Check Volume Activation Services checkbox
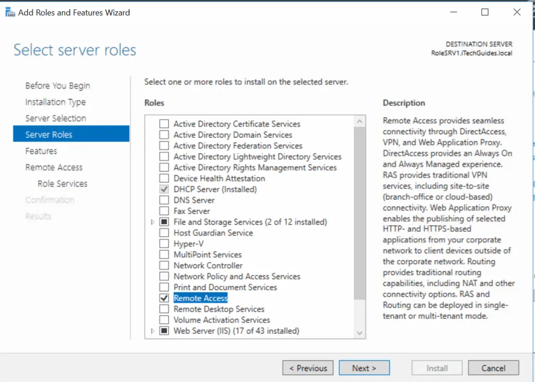The image size is (535, 382). pyautogui.click(x=164, y=320)
